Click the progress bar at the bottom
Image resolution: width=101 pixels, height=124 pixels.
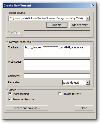tap(50, 114)
